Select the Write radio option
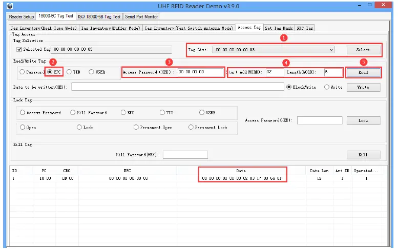The width and height of the screenshot is (398, 249). tap(327, 87)
